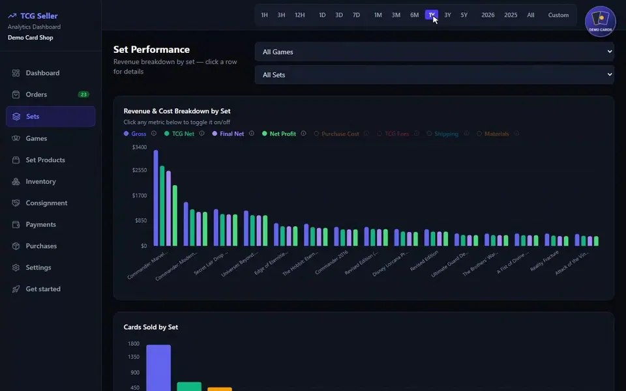Click the Payments wallet icon
The image size is (626, 391).
click(16, 225)
